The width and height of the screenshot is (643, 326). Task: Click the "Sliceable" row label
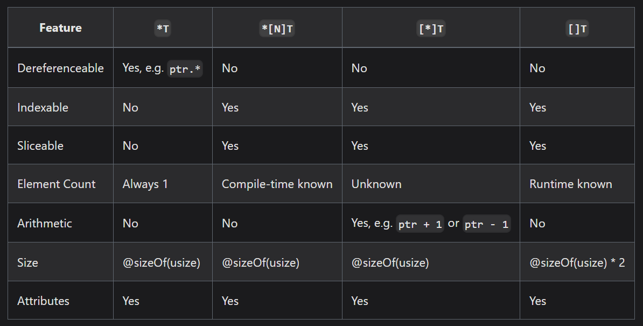(40, 145)
